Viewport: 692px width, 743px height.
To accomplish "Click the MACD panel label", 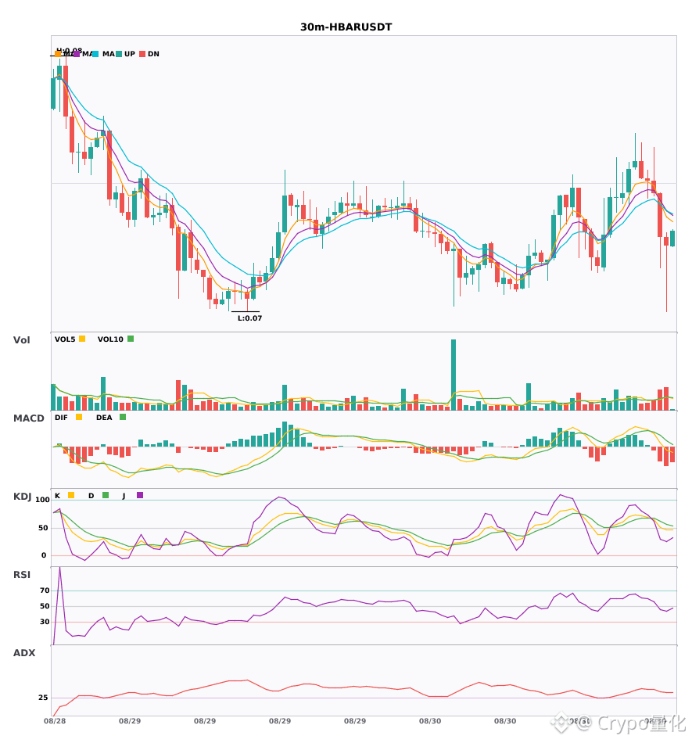I will tap(28, 418).
